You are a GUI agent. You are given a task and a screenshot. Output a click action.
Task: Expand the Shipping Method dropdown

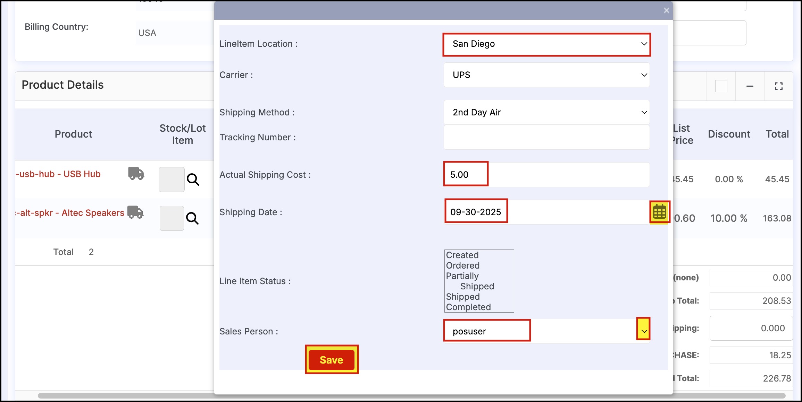[546, 112]
